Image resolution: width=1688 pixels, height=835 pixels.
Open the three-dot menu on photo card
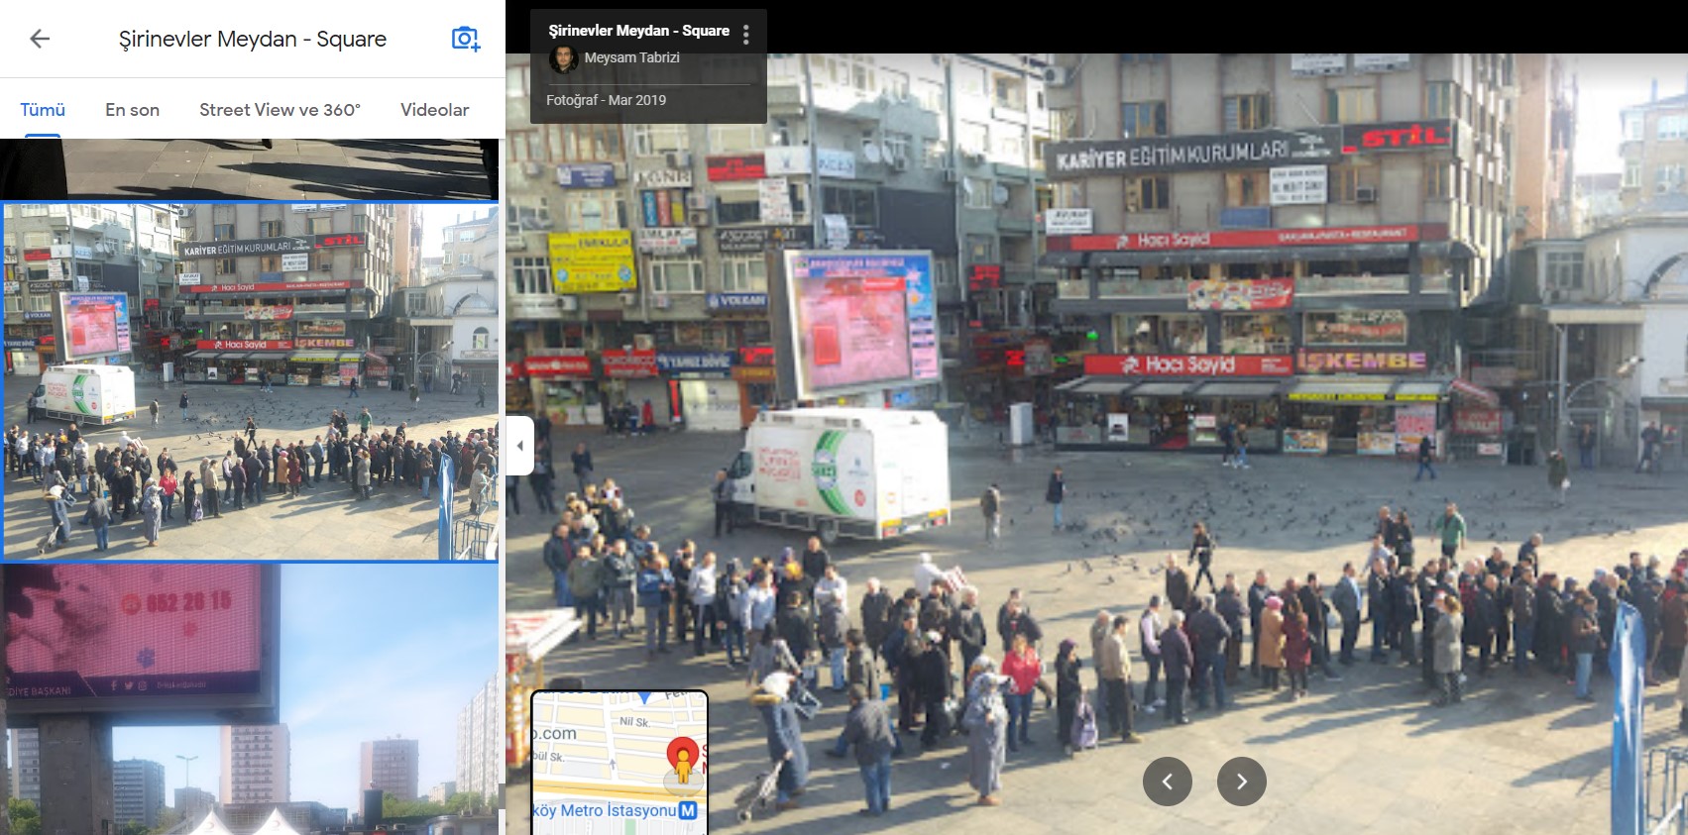click(x=745, y=35)
